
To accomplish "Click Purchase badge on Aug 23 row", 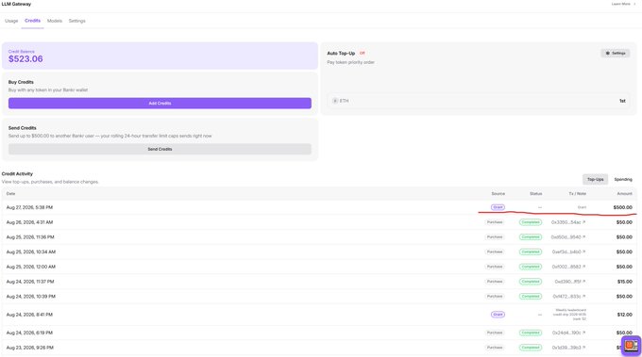I will coord(495,348).
